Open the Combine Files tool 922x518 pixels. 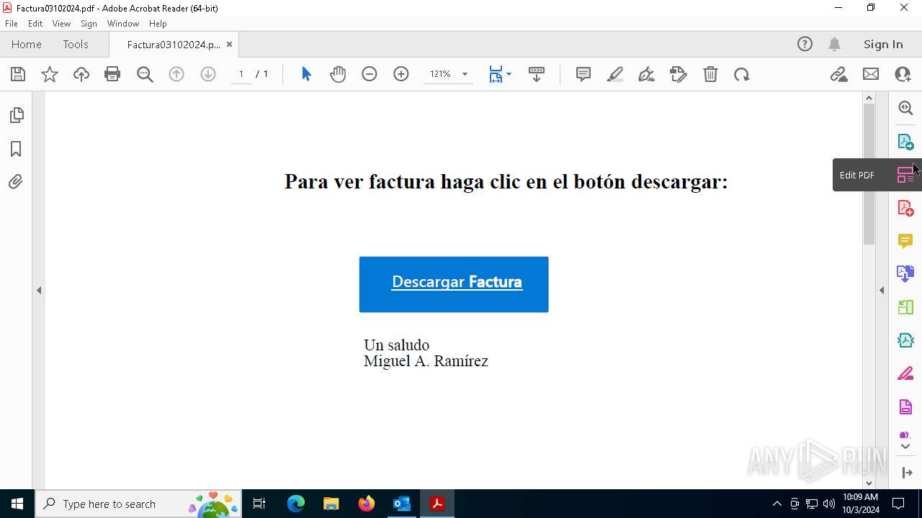click(x=905, y=274)
